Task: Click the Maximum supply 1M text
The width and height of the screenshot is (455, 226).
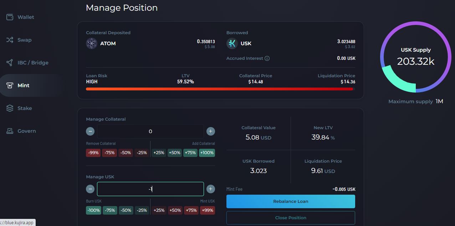Action: point(416,101)
